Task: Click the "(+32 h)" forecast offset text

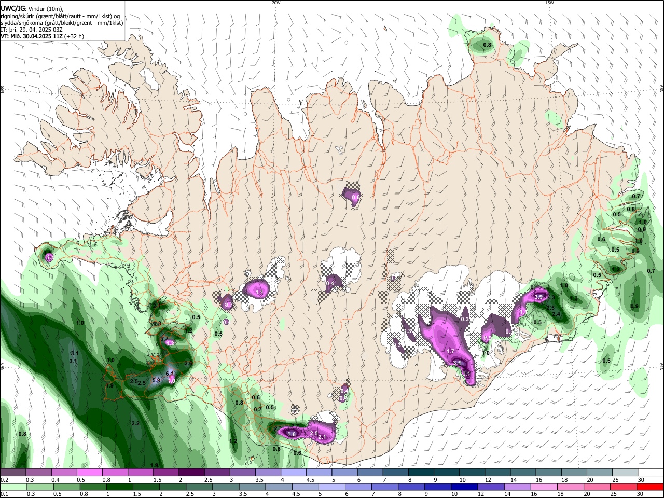Action: tap(74, 36)
